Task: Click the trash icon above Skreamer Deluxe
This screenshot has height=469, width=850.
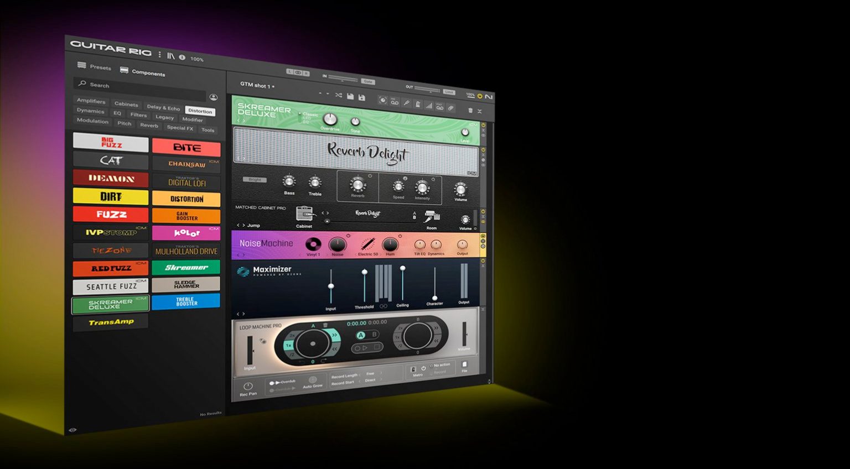Action: click(x=470, y=111)
